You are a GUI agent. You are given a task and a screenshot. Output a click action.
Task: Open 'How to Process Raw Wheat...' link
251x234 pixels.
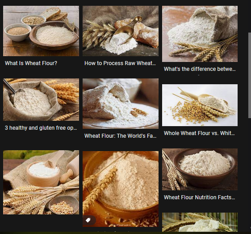pos(120,63)
